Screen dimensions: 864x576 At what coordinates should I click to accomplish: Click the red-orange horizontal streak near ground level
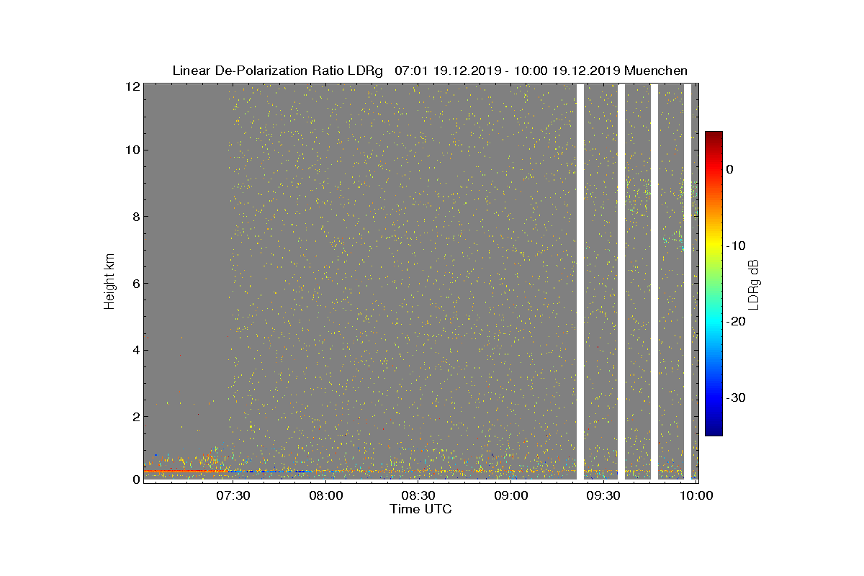click(187, 471)
